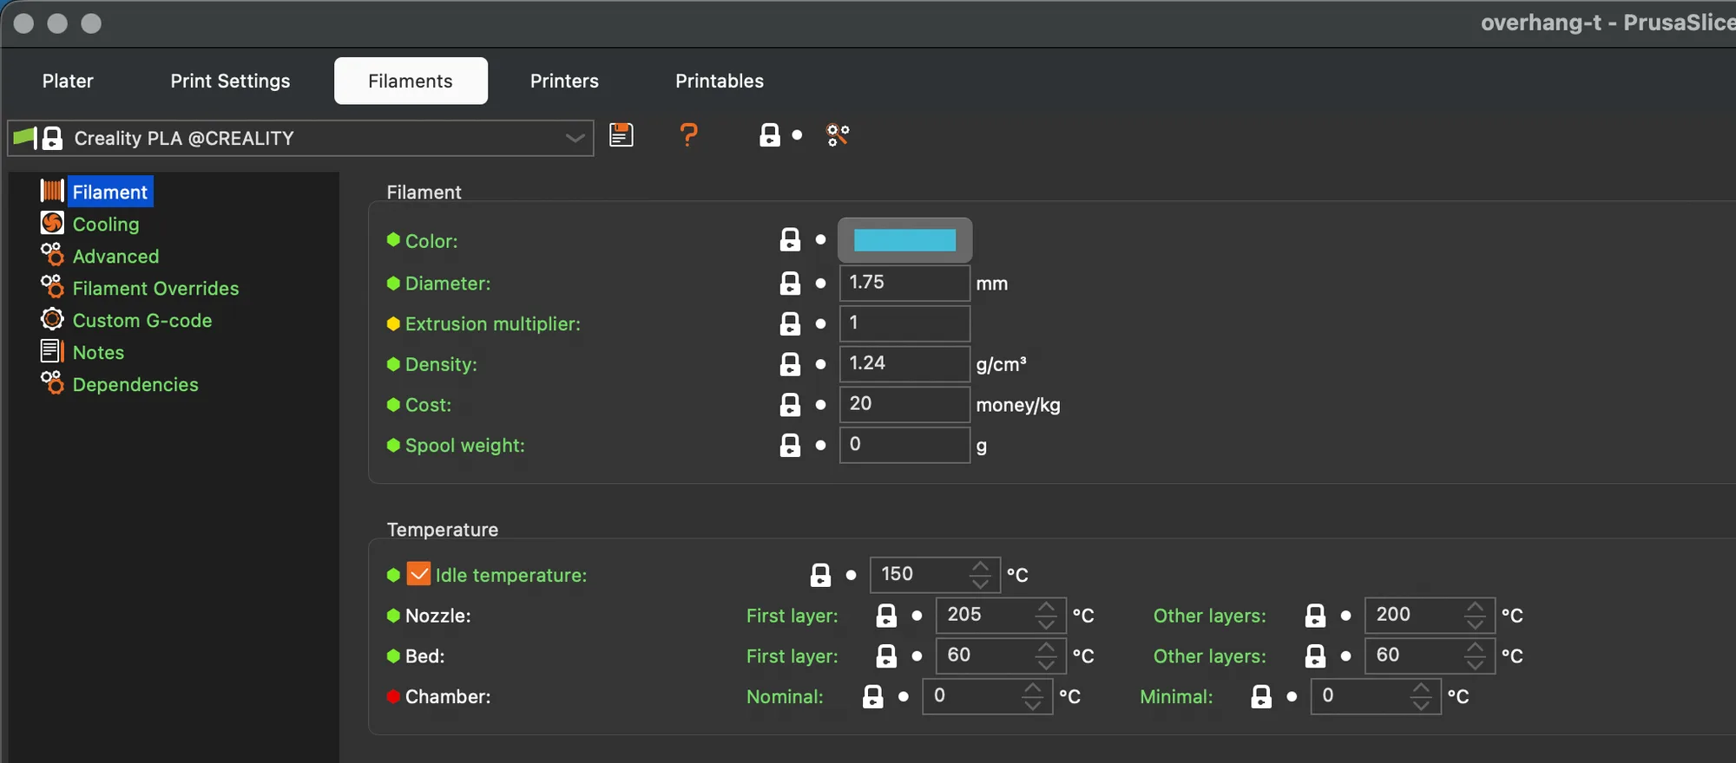Decrease Bed first layer temperature
This screenshot has width=1736, height=763.
(1046, 664)
